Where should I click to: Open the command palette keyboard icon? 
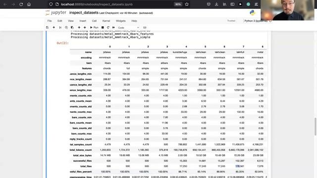[145, 28]
